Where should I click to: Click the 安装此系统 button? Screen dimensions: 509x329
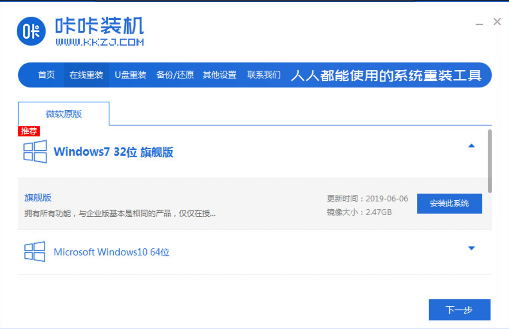[x=449, y=203]
